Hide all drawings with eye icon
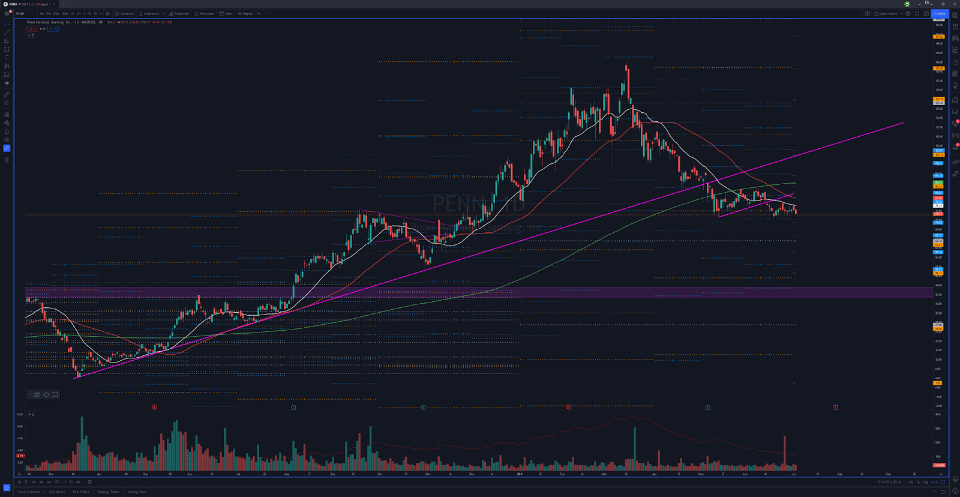Viewport: 960px width, 497px height. (x=7, y=140)
